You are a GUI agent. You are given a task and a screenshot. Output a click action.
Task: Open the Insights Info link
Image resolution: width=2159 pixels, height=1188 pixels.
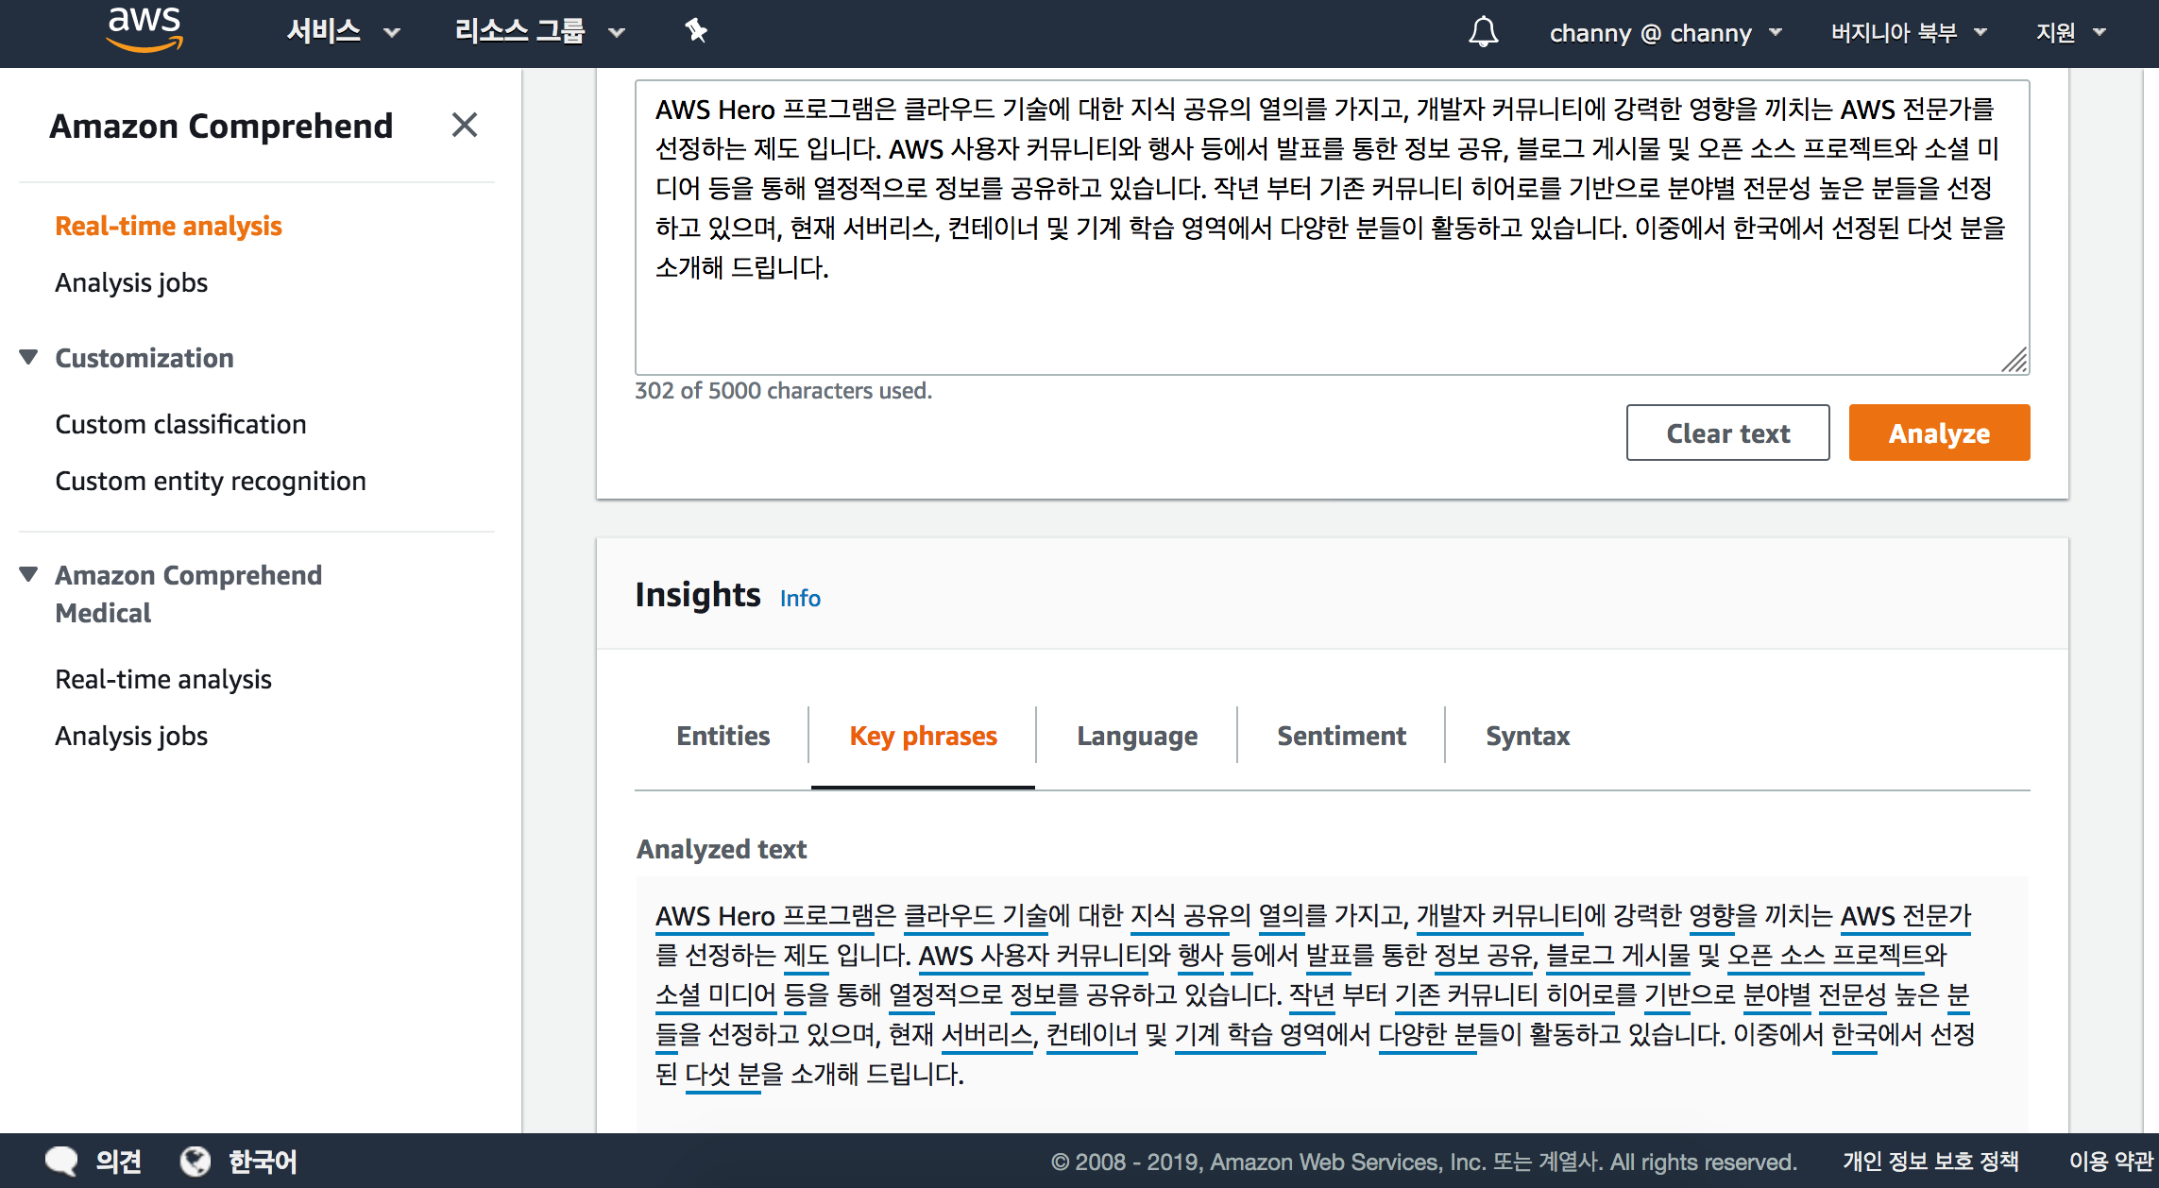point(799,598)
